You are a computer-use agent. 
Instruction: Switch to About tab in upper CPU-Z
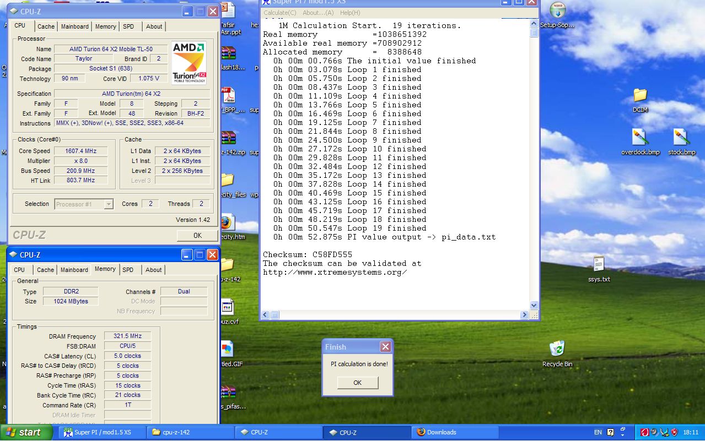pos(154,26)
